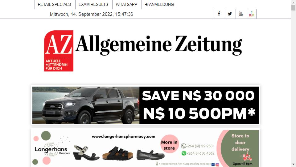This screenshot has height=167, width=296.
Task: Open the Ford Ranger SAVE N$ 30 000 banner
Action: (x=145, y=105)
